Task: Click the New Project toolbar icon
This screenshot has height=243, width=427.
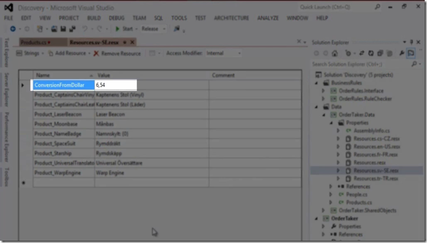Action: (x=40, y=28)
